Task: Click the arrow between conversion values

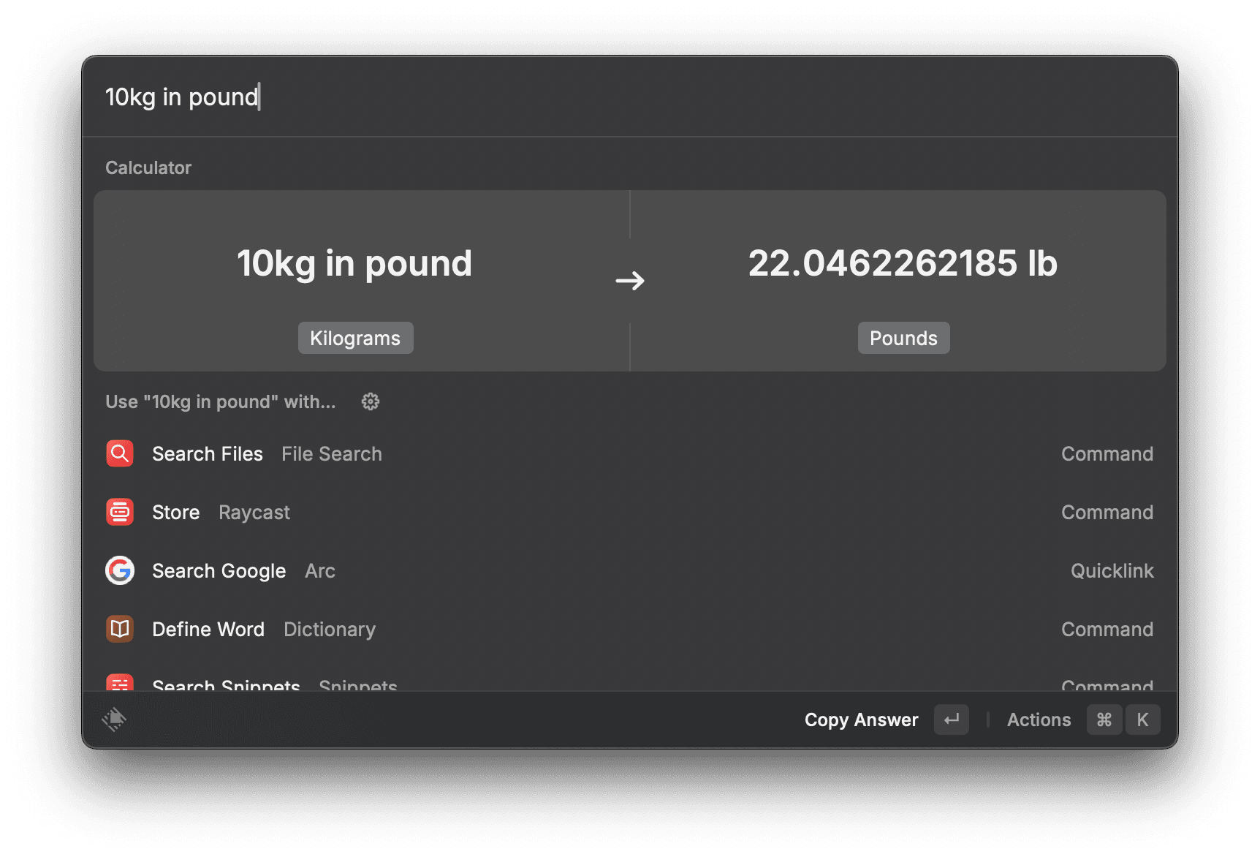Action: coord(631,280)
